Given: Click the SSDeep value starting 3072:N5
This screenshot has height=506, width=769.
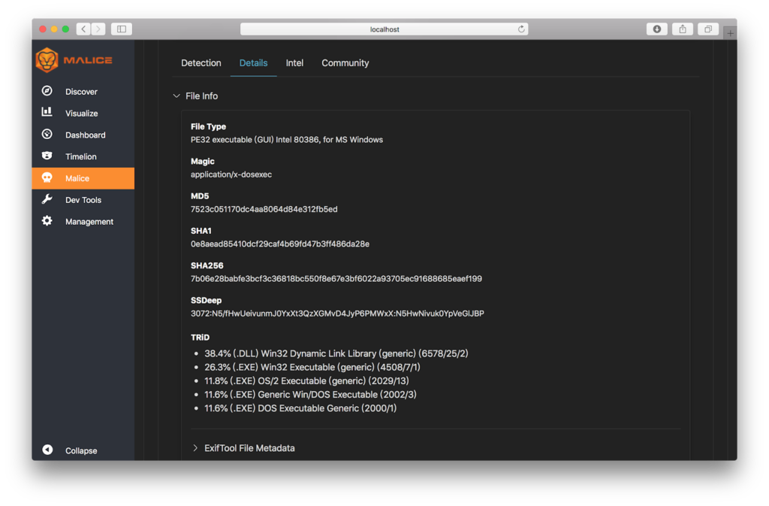Looking at the screenshot, I should pos(337,314).
